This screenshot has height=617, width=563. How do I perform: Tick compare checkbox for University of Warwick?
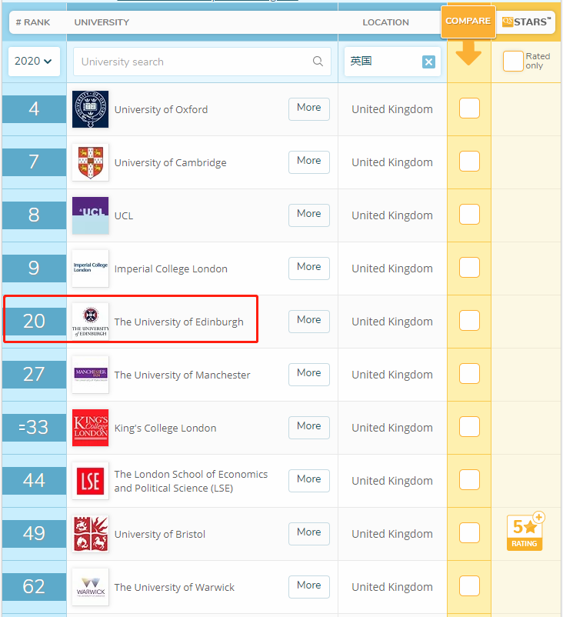coord(469,586)
